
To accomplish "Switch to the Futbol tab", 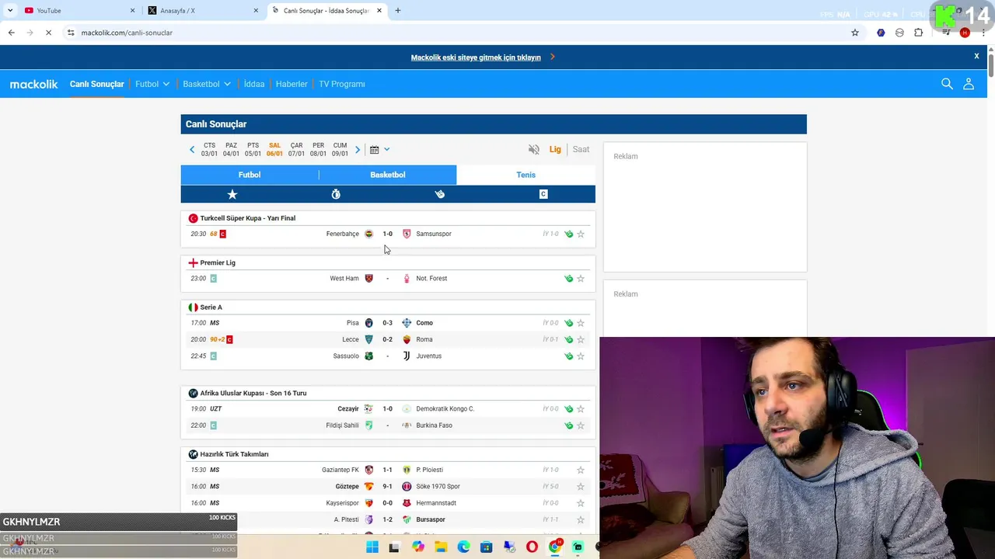I will click(250, 175).
